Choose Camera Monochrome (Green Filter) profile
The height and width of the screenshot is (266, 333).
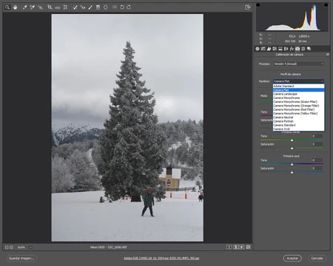(x=298, y=102)
